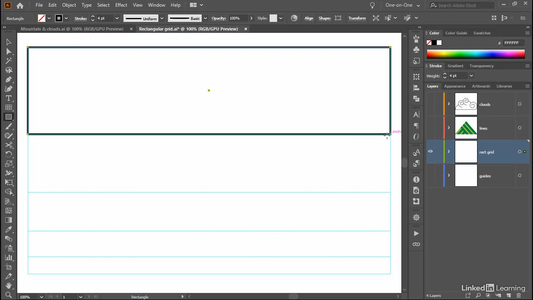Screen dimensions: 533x300
Task: Open the Actions panel play icon
Action: pyautogui.click(x=416, y=233)
